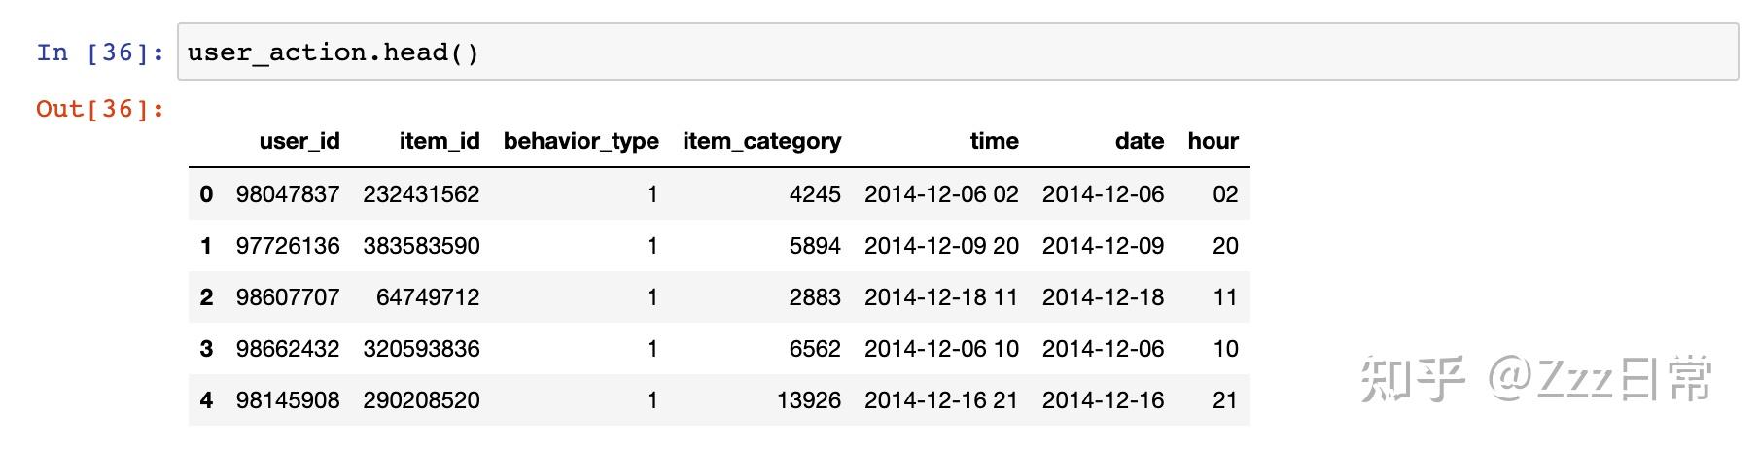Viewport: 1758px width, 449px height.
Task: Select item_id value 232431562
Action: click(421, 194)
